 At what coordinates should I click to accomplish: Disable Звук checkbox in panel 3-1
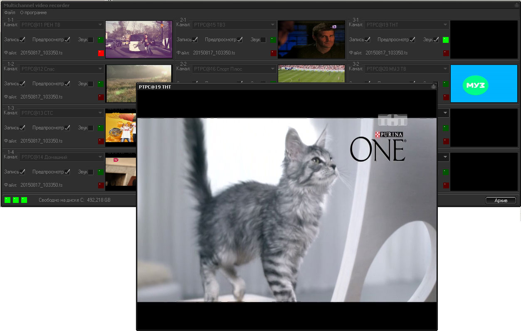pyautogui.click(x=436, y=40)
